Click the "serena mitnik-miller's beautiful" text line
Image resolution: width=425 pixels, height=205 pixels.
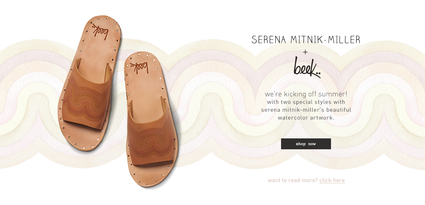tap(306, 110)
